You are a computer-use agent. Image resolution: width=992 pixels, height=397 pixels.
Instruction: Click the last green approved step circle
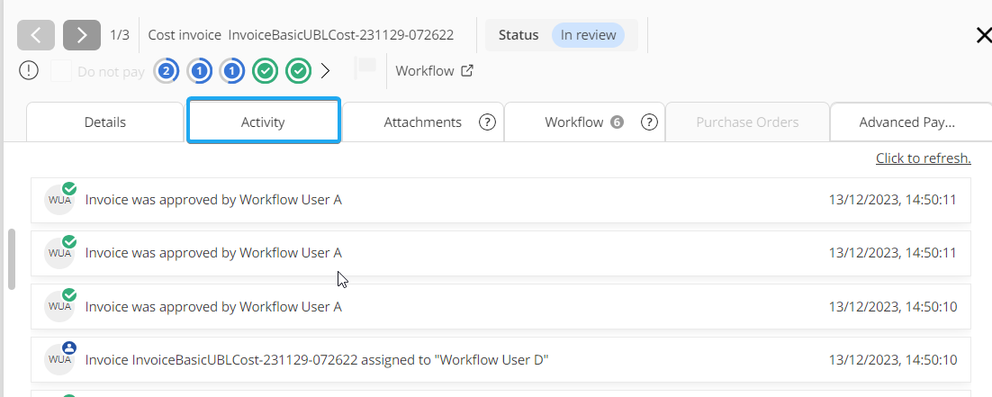click(x=298, y=71)
